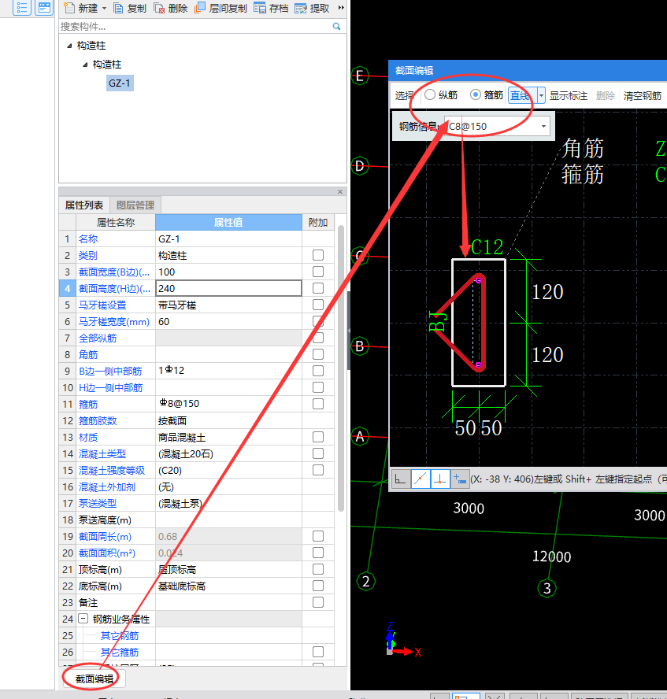Click the list view icon at top left
Viewport: 667px width, 699px height.
[22, 7]
